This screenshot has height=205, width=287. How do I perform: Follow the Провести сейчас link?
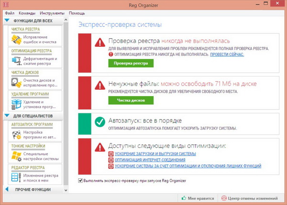click(227, 54)
